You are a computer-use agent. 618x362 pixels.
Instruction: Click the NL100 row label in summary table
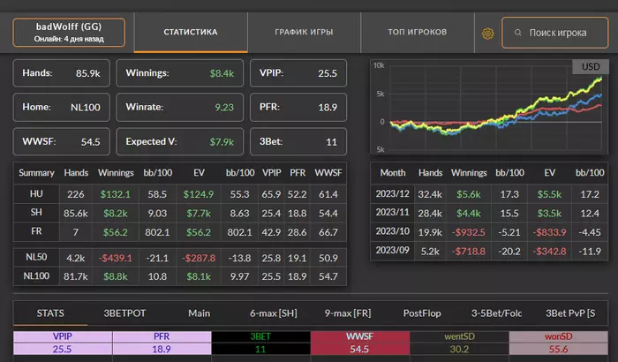(x=36, y=276)
